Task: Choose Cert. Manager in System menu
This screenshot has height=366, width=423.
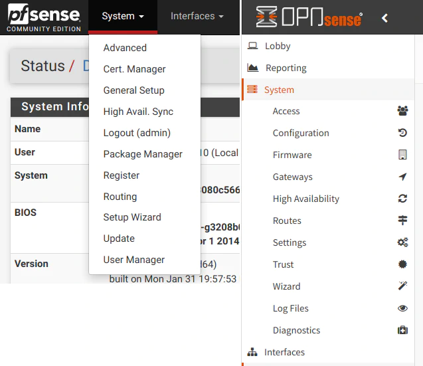Action: coord(134,69)
